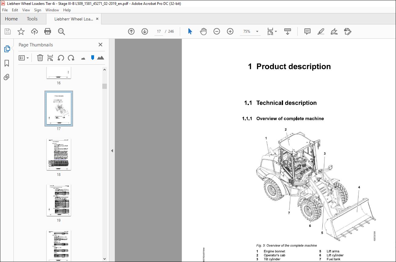Bookmark the document with the star icon

pyautogui.click(x=21, y=31)
